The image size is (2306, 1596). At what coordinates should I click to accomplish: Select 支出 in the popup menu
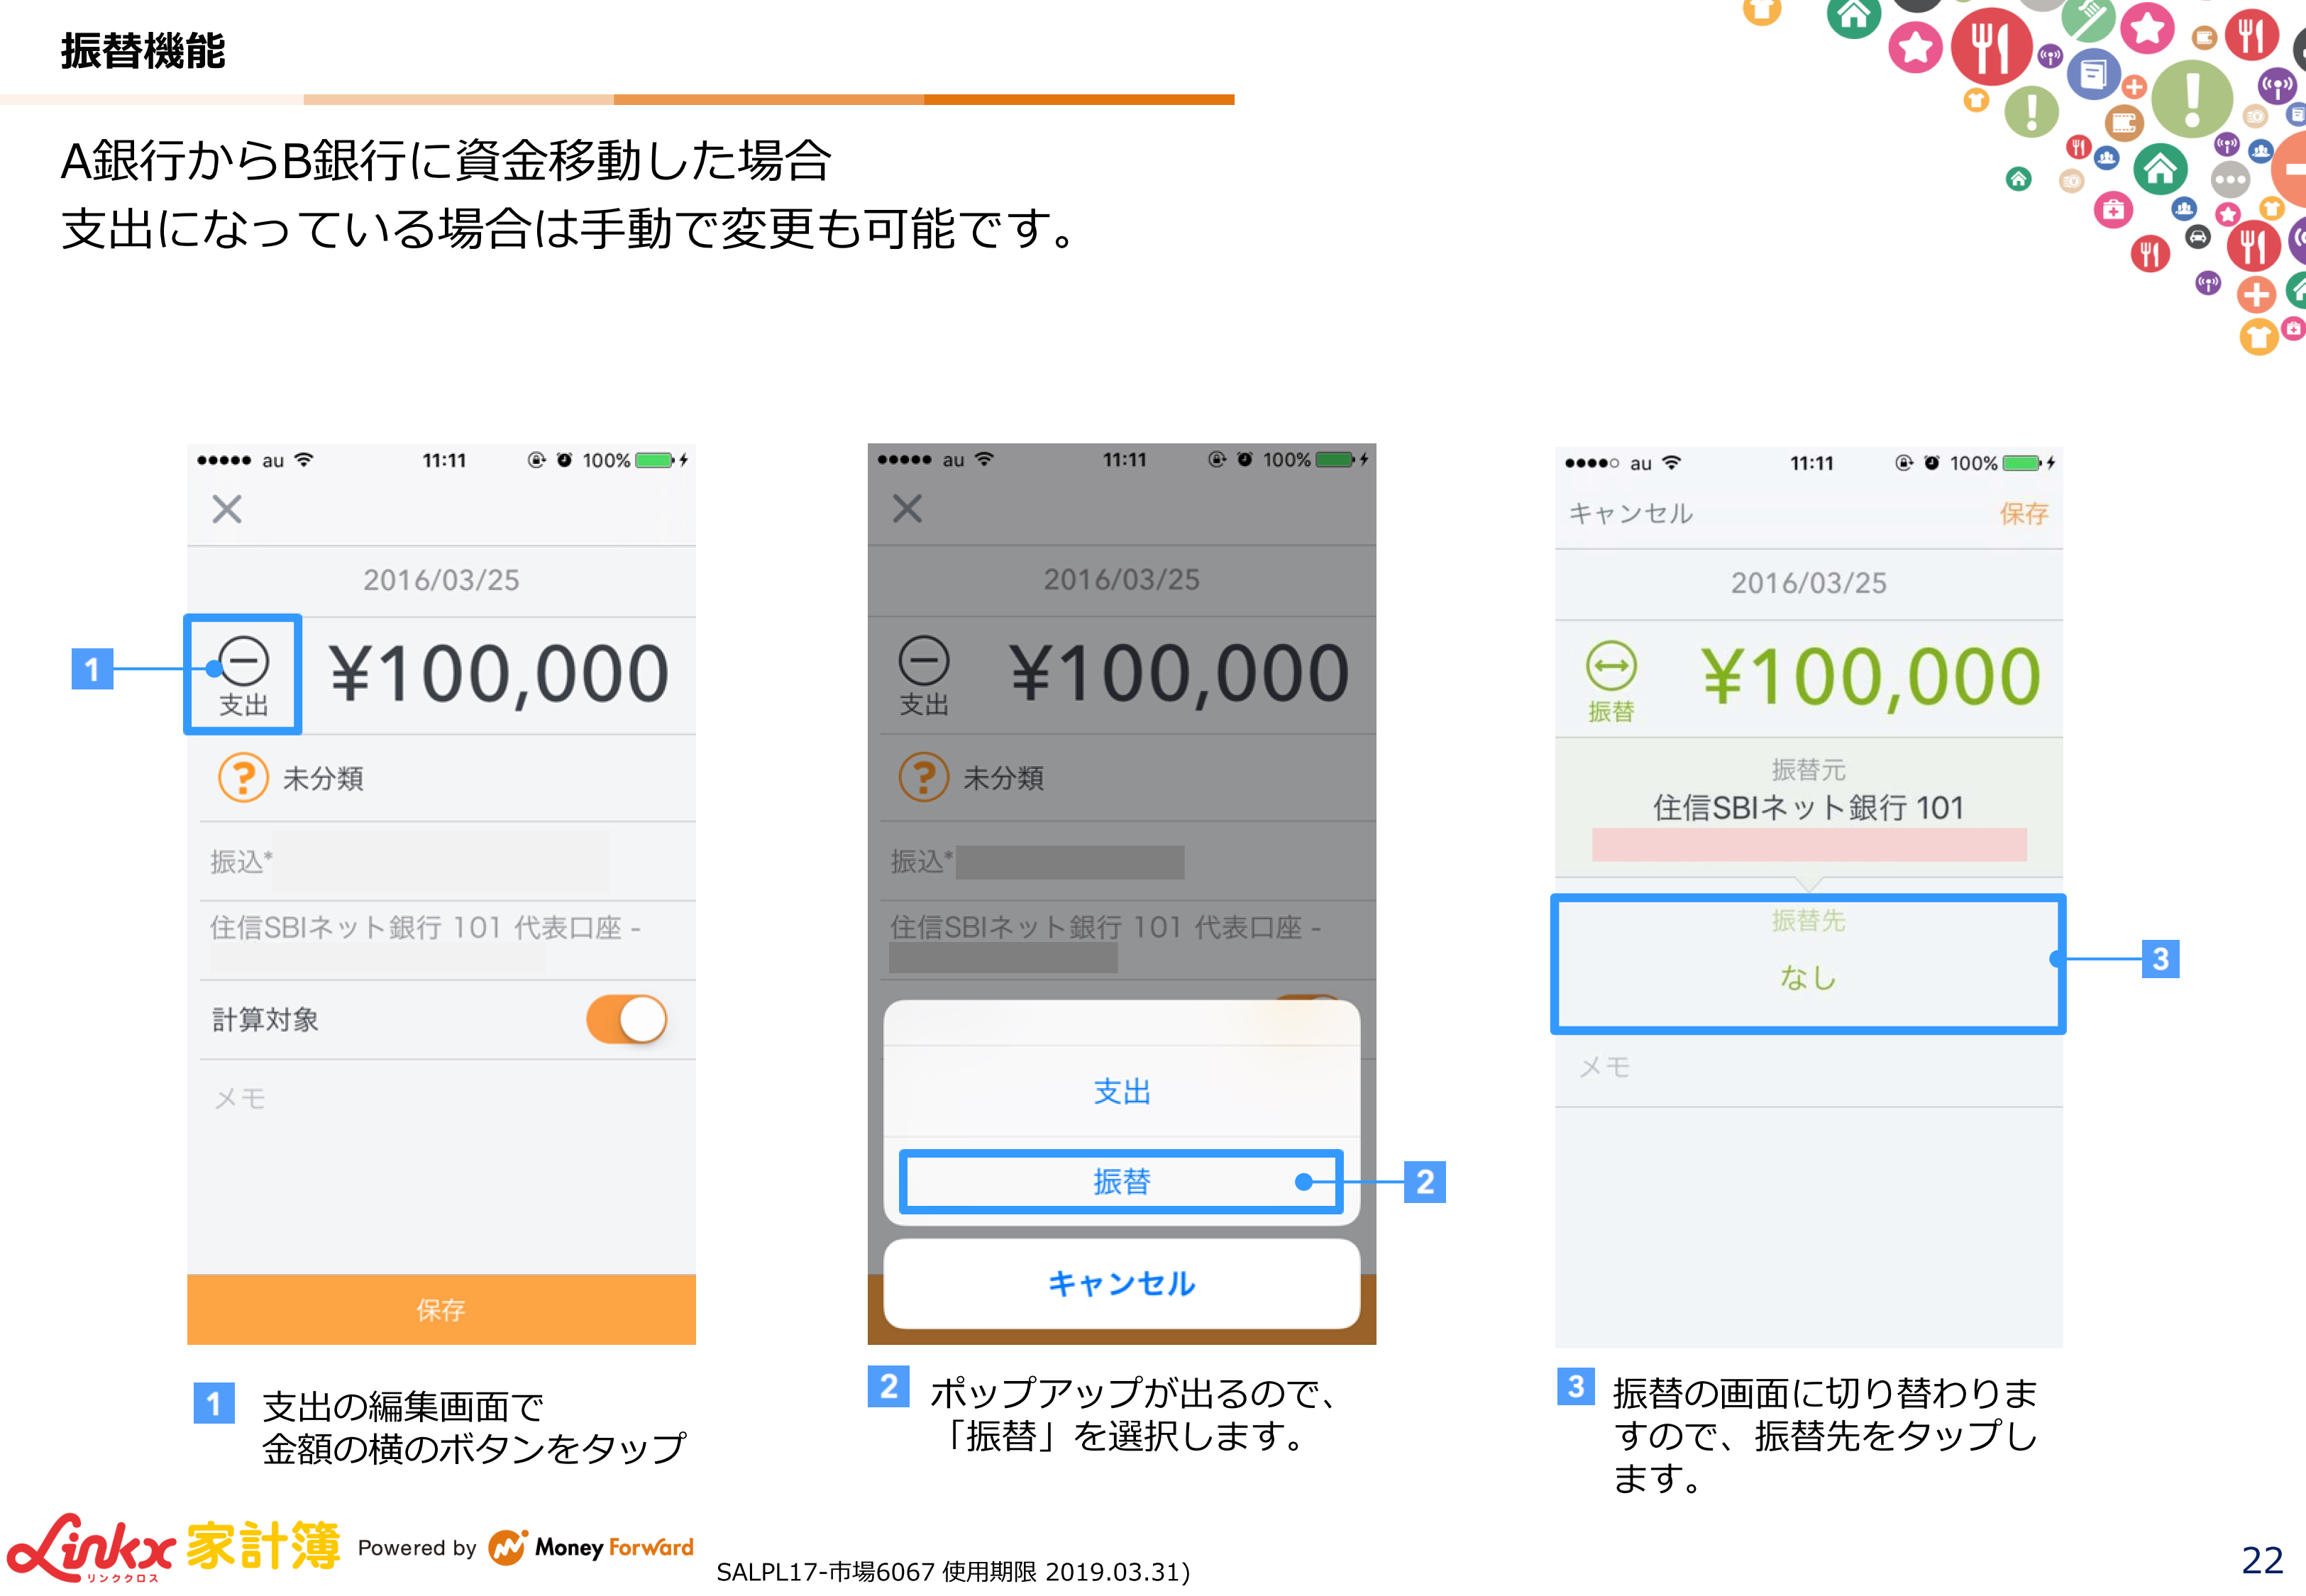pos(1121,1091)
